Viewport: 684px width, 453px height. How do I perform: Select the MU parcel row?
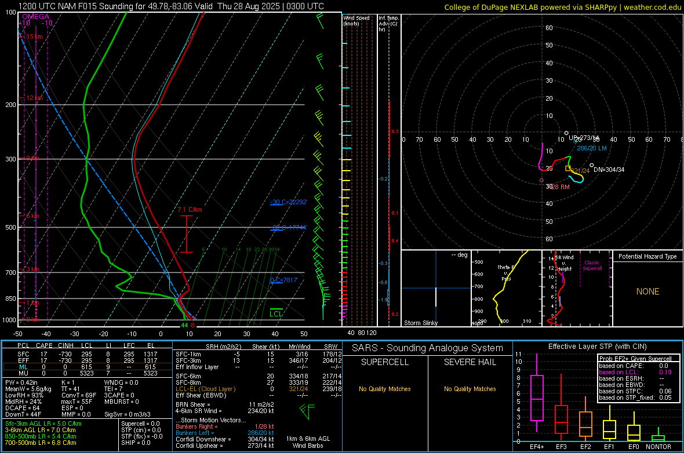[x=87, y=373]
